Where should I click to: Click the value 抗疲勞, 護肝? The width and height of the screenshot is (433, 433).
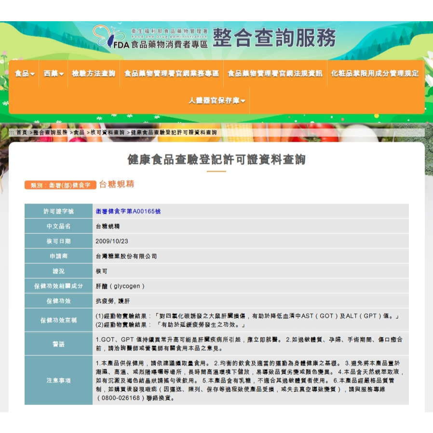113,301
